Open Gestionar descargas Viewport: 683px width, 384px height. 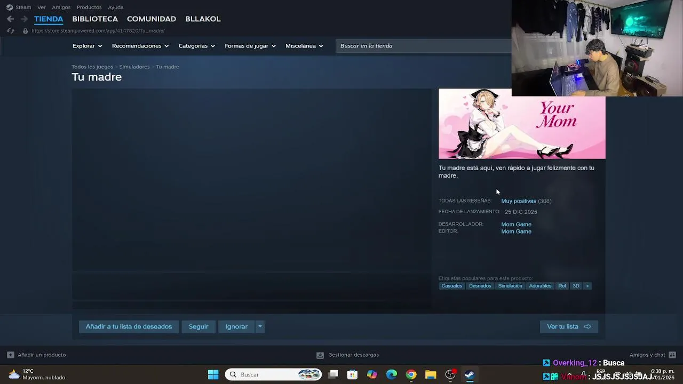tap(347, 355)
